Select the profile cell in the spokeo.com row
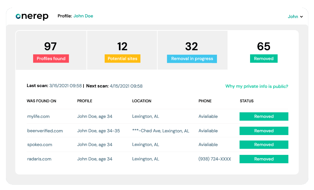This screenshot has width=314, height=190. 95,145
